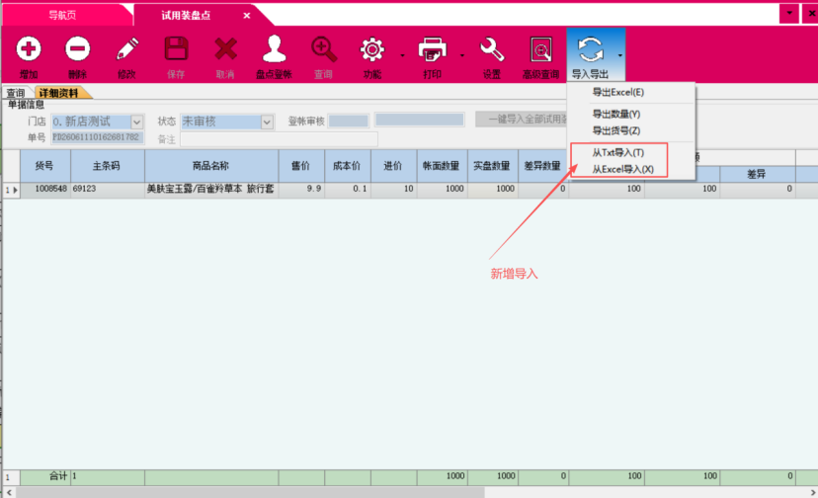Click the 进价 cell showing 10

tap(394, 189)
